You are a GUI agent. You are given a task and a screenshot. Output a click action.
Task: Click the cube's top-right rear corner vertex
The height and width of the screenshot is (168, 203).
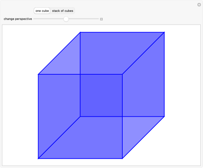pyautogui.click(x=164, y=32)
